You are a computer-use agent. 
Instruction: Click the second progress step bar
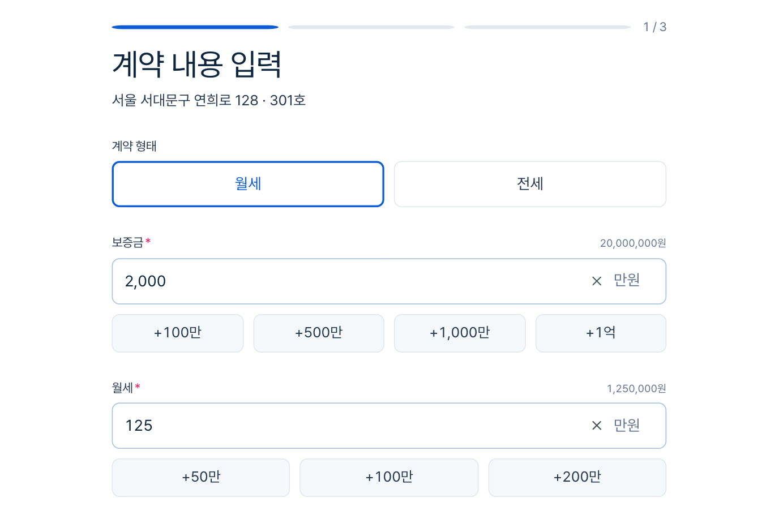[x=371, y=27]
